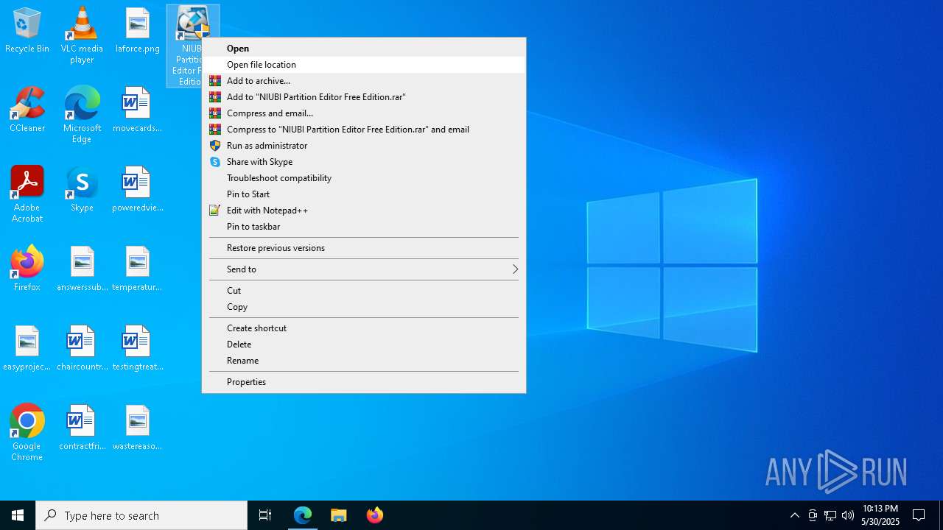Viewport: 943px width, 530px height.
Task: Select the chaircountr Word document icon
Action: pyautogui.click(x=82, y=349)
